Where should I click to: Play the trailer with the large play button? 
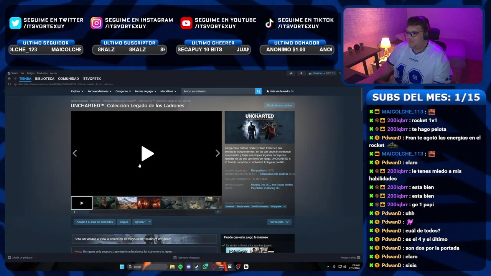147,154
